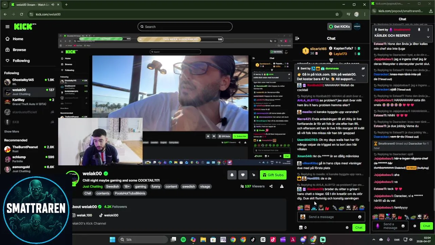
Task: Toggle channel notifications bell
Action: 232,175
